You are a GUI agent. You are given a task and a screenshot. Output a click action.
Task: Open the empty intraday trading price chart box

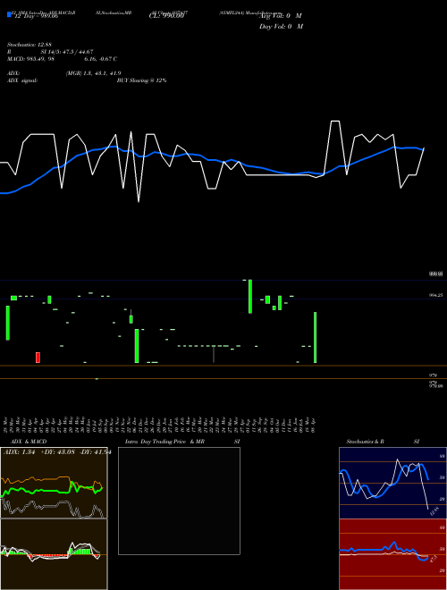(x=179, y=501)
